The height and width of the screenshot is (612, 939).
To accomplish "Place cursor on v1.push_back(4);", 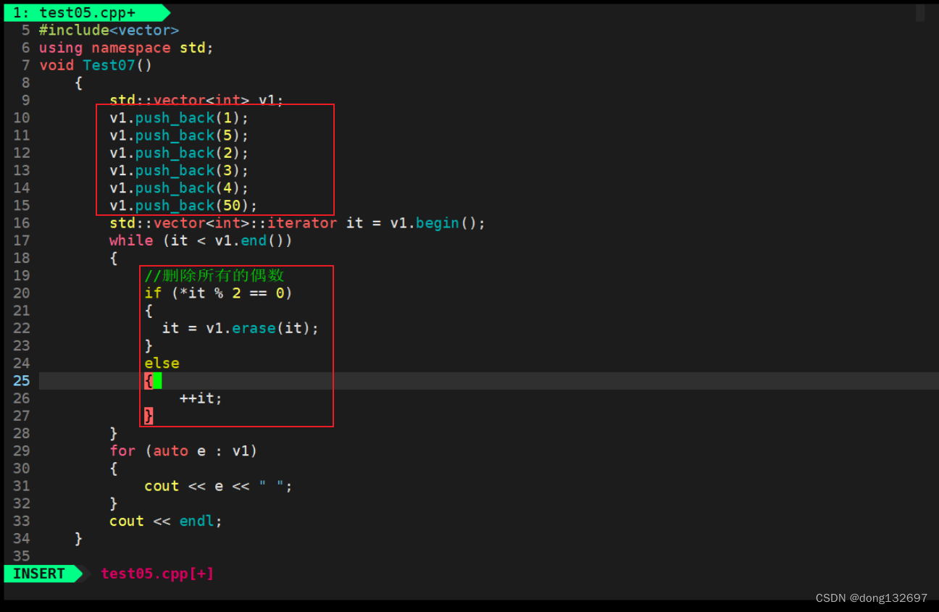I will pyautogui.click(x=179, y=188).
